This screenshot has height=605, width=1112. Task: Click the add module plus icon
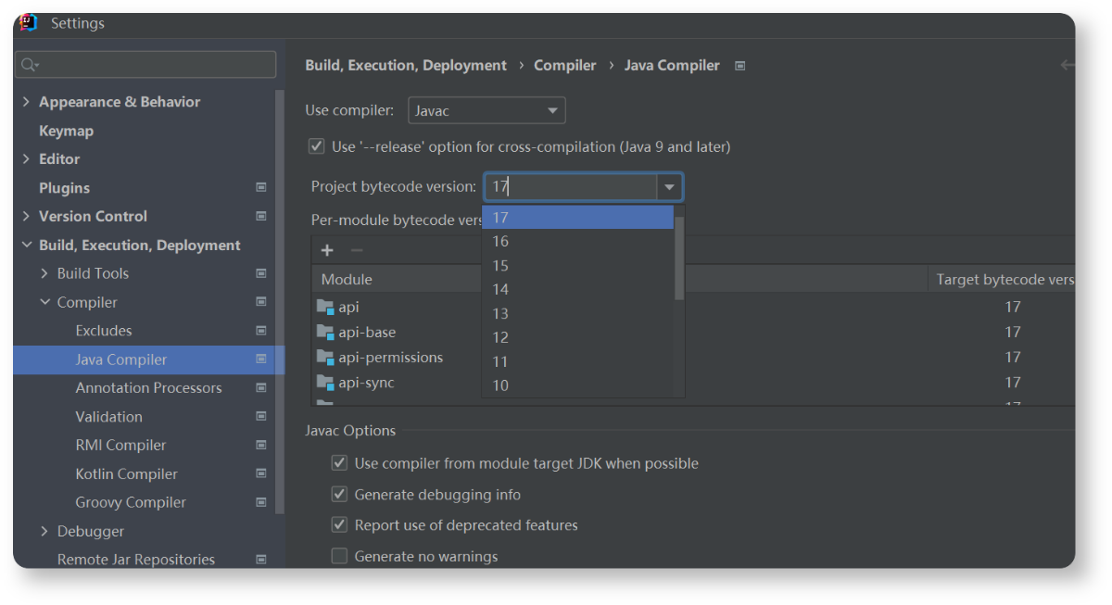pos(327,250)
